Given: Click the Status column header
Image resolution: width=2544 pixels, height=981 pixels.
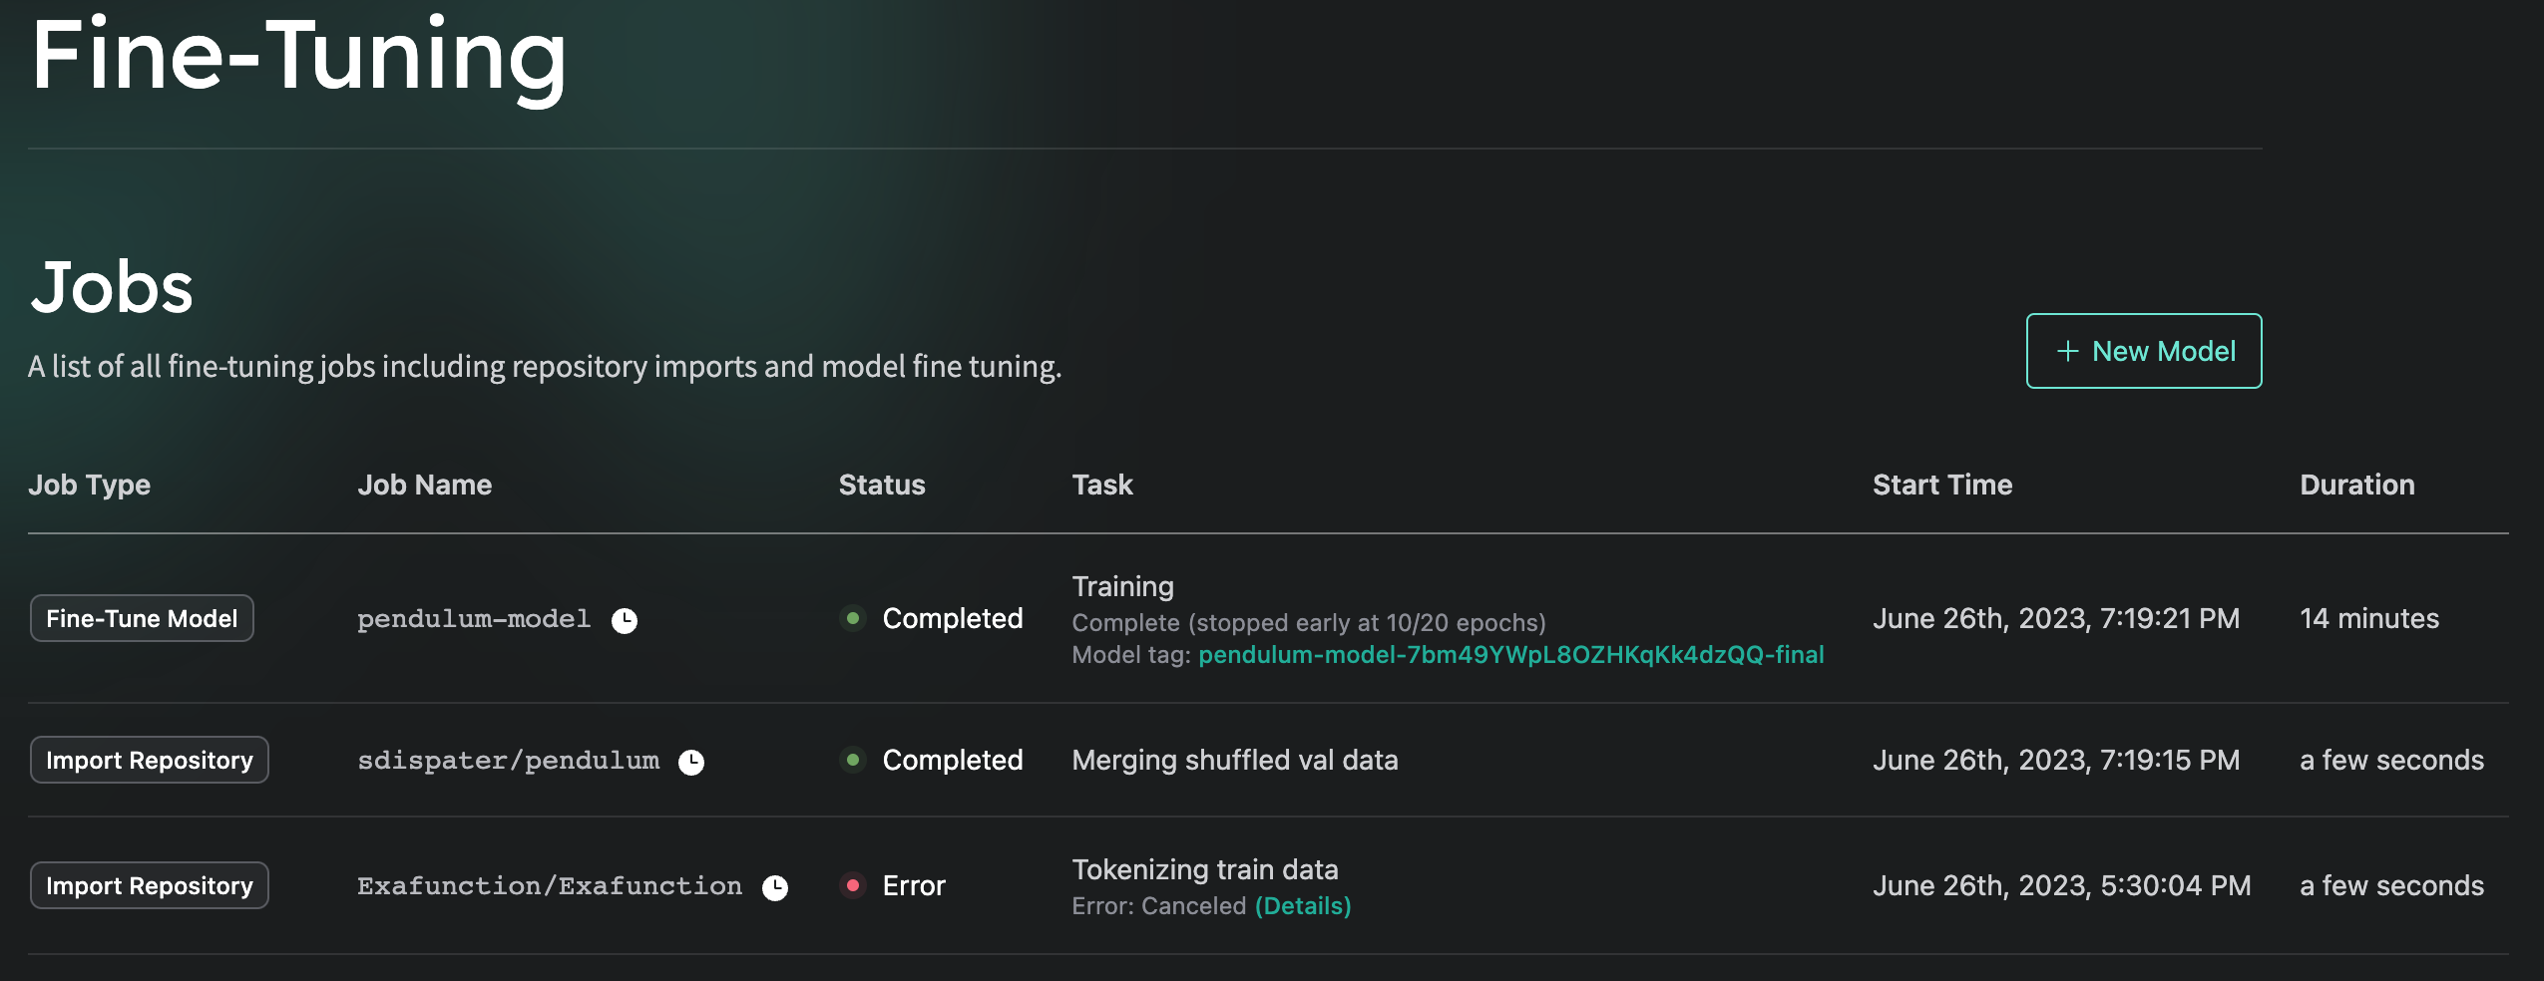Looking at the screenshot, I should pyautogui.click(x=882, y=485).
